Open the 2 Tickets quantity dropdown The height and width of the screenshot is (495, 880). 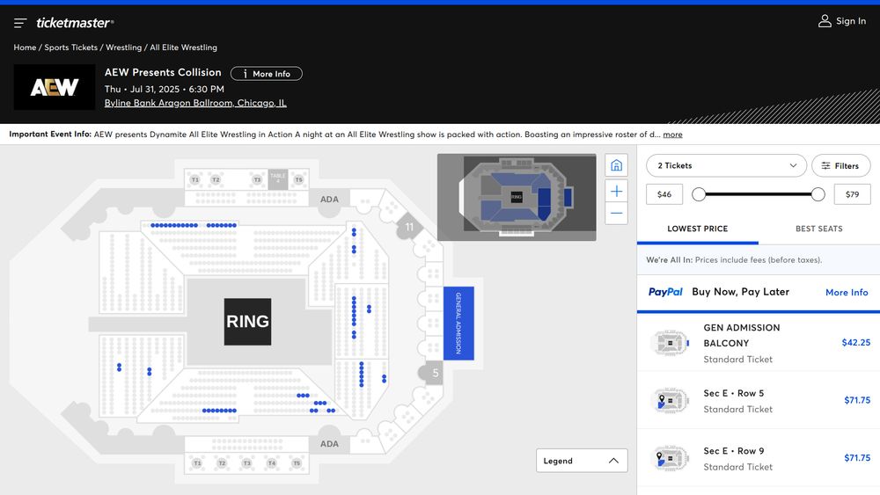click(726, 165)
